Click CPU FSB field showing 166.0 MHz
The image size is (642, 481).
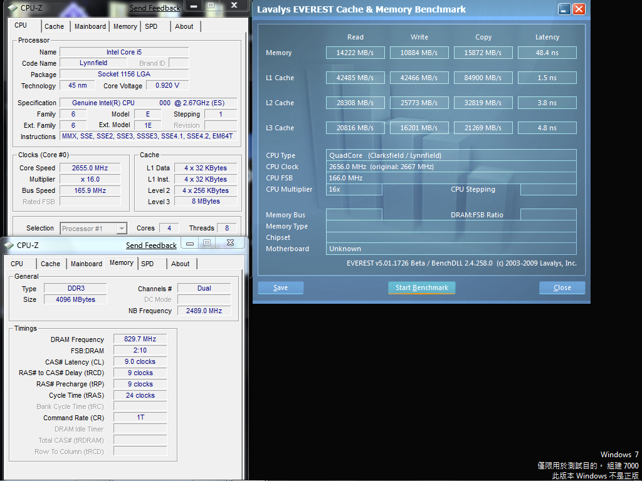click(x=451, y=178)
